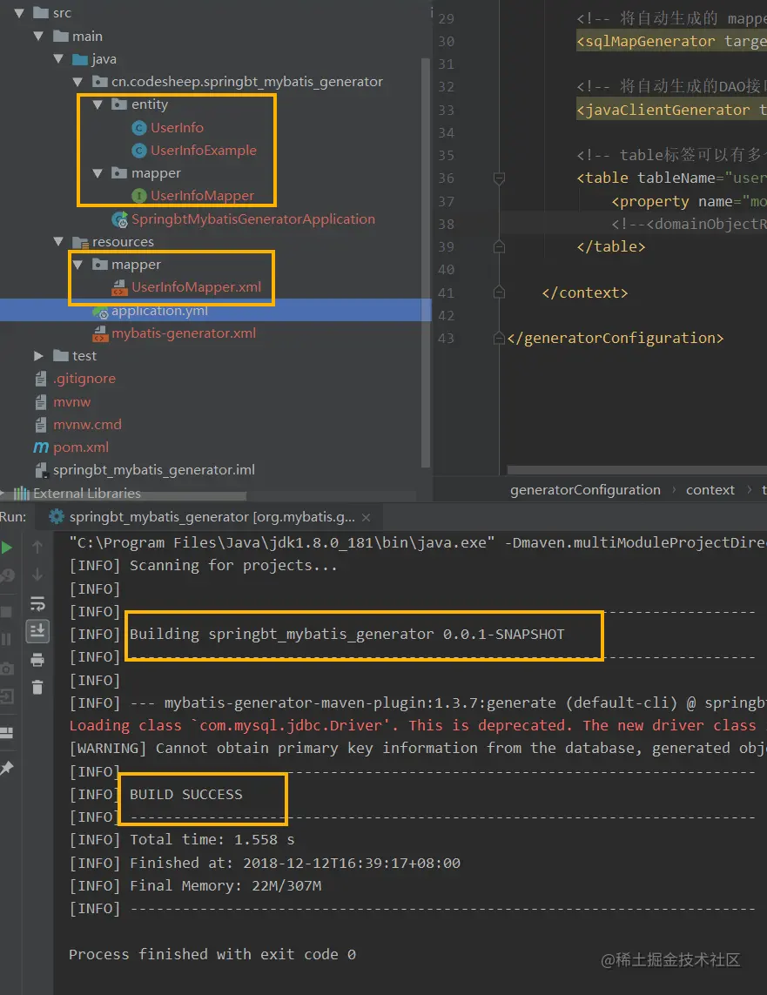The image size is (767, 995).
Task: Click fold marker on table tag line 36
Action: click(x=499, y=178)
